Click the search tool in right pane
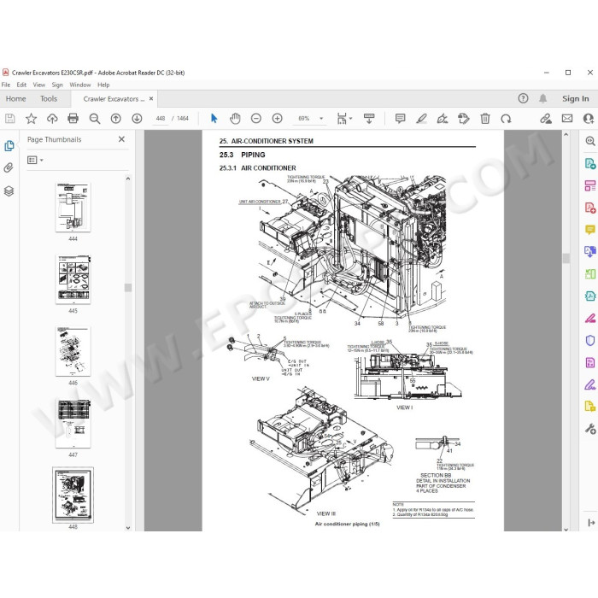The height and width of the screenshot is (598, 598). point(590,141)
